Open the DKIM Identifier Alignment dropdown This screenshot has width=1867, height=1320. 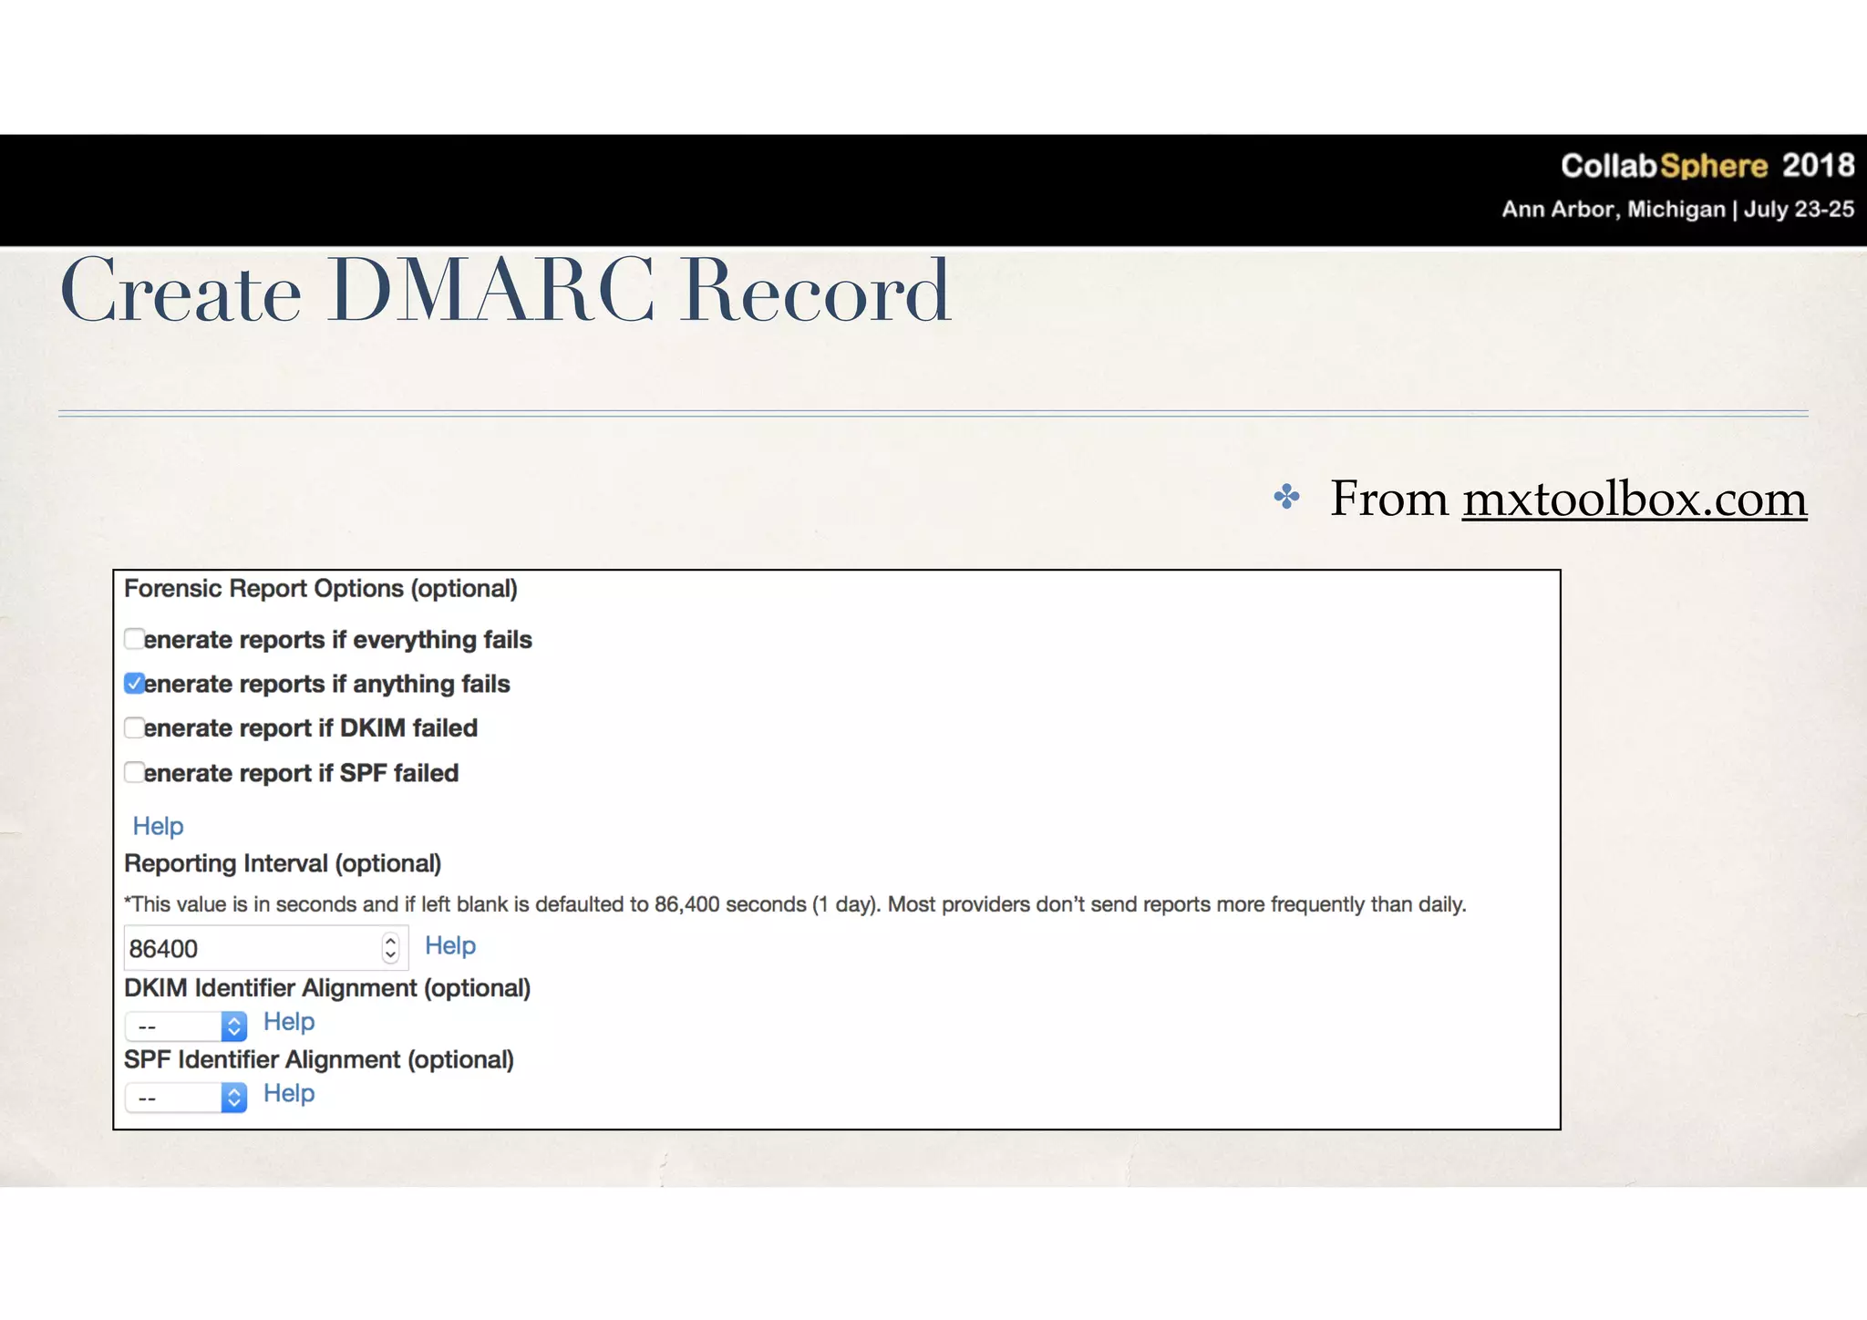tap(186, 1026)
